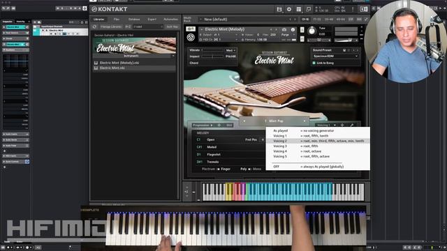447x251 pixels.
Task: Toggle the teal button in Quick Controls section
Action: coord(27,162)
